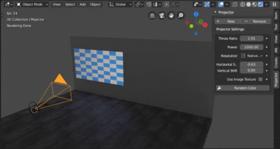Viewport: 280px width, 149px height.
Task: Click the magnifier zoom view icon
Action: click(x=180, y=16)
